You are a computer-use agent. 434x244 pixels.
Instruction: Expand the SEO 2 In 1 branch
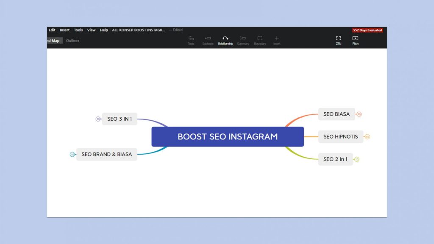[x=357, y=159]
